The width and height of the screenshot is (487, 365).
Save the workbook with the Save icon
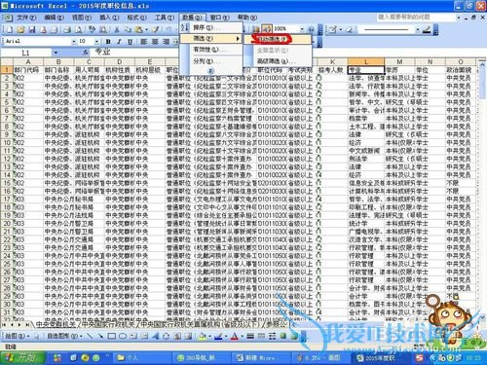[x=32, y=29]
